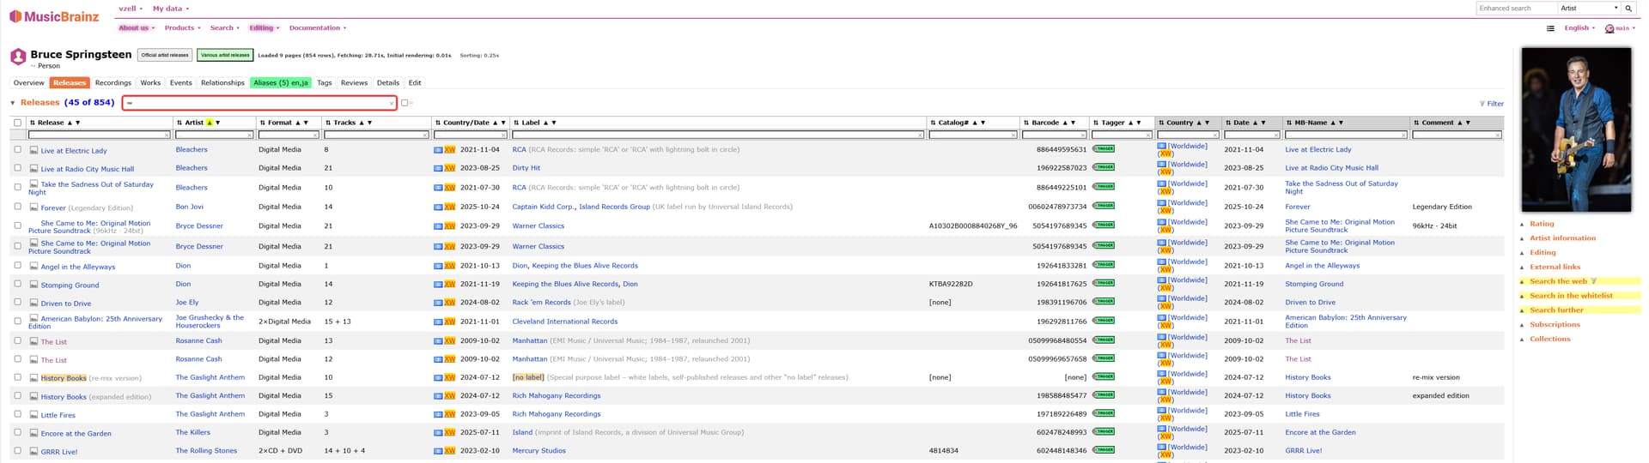Tick the select-all checkbox in table header
Viewport: 1649px width, 463px height.
tap(17, 123)
